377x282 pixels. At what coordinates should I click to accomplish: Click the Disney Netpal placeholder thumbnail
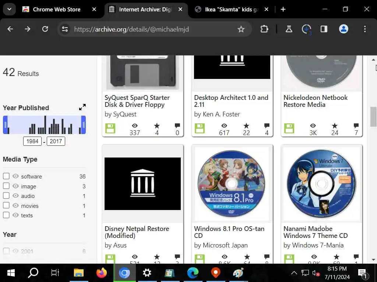pos(142,184)
